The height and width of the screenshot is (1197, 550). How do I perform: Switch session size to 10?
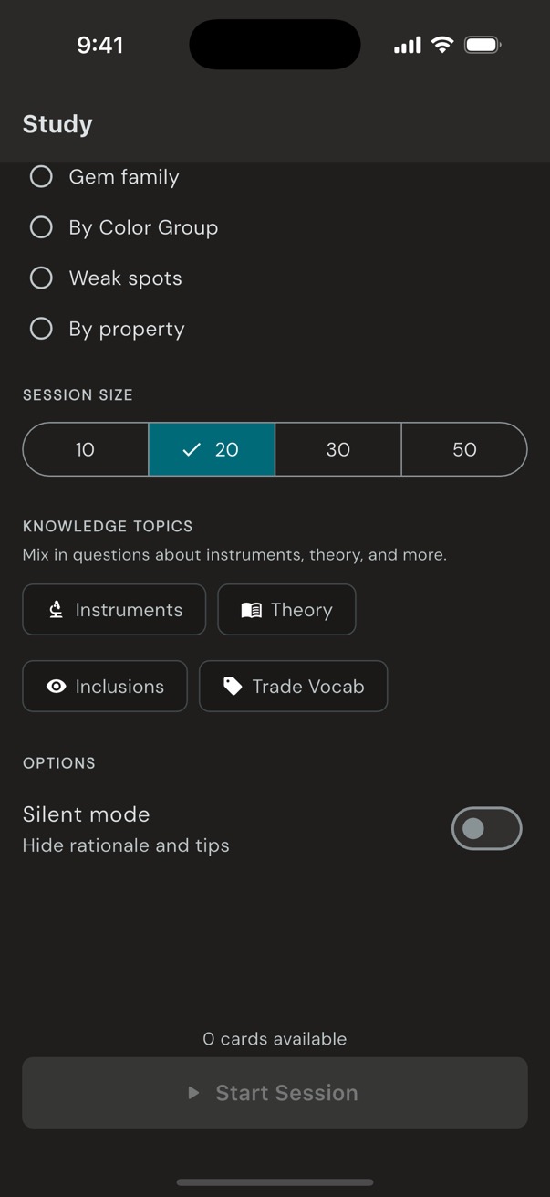(85, 449)
